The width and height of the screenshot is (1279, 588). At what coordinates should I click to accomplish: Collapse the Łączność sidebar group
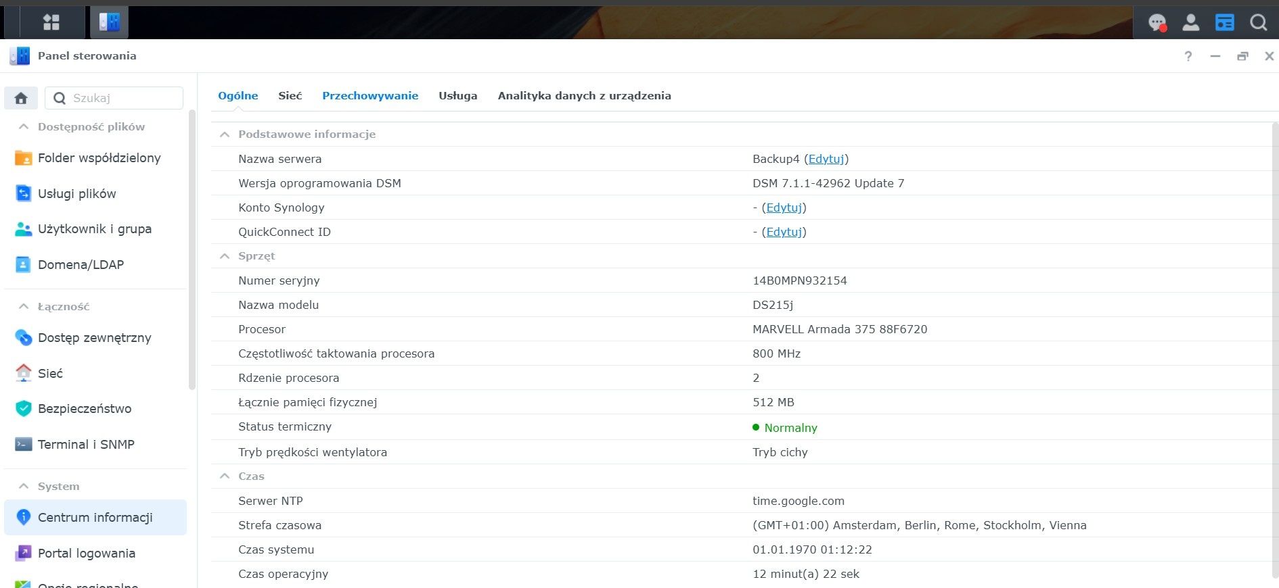point(24,306)
